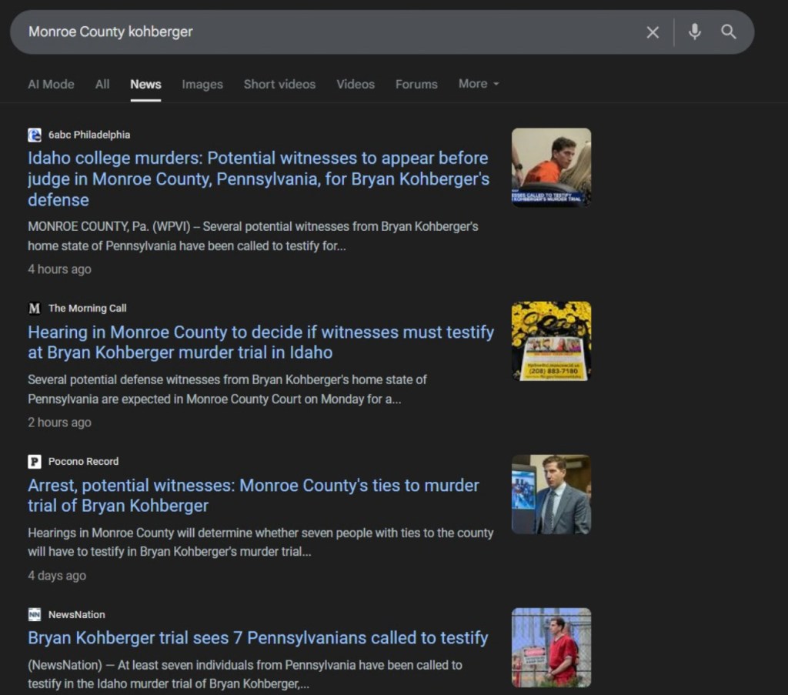The width and height of the screenshot is (788, 695).
Task: Click the magnifying glass search icon
Action: [728, 32]
